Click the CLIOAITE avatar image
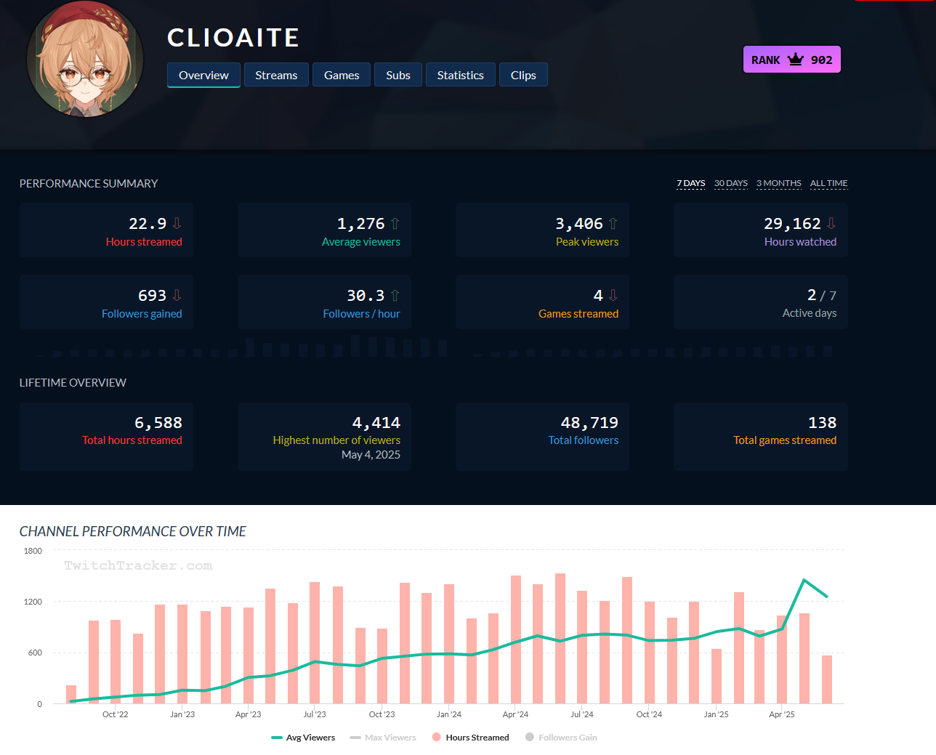The width and height of the screenshot is (936, 755). (85, 60)
